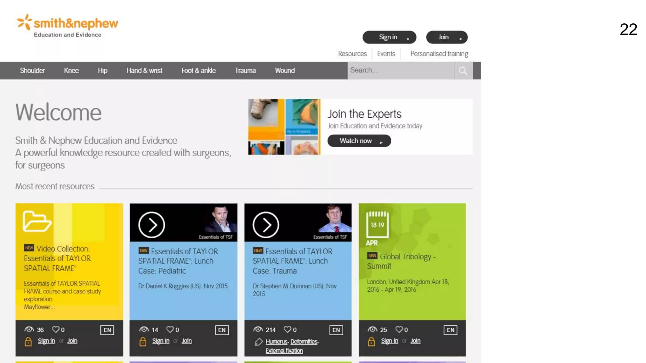Click the tag icon on Trauma card
This screenshot has width=646, height=363.
point(259,342)
